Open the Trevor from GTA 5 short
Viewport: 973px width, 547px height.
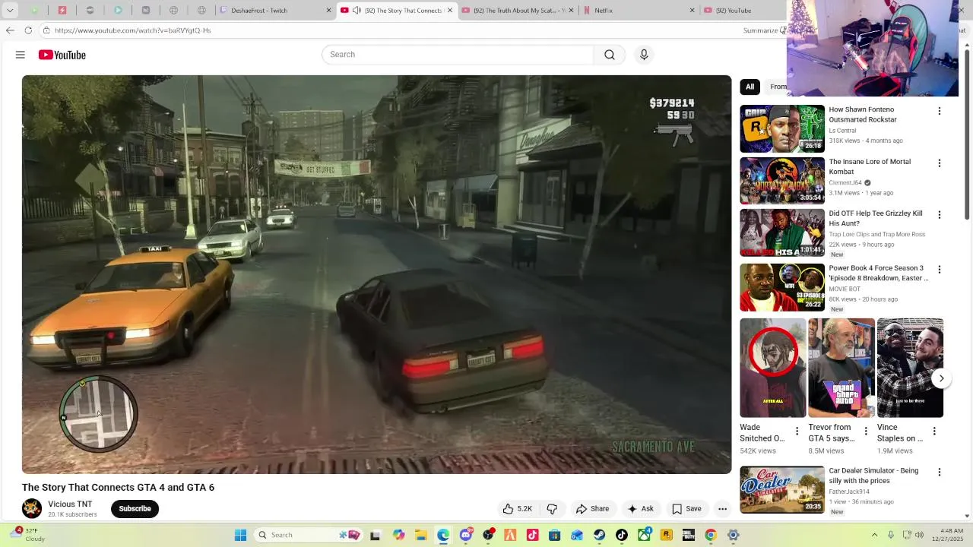pos(841,368)
